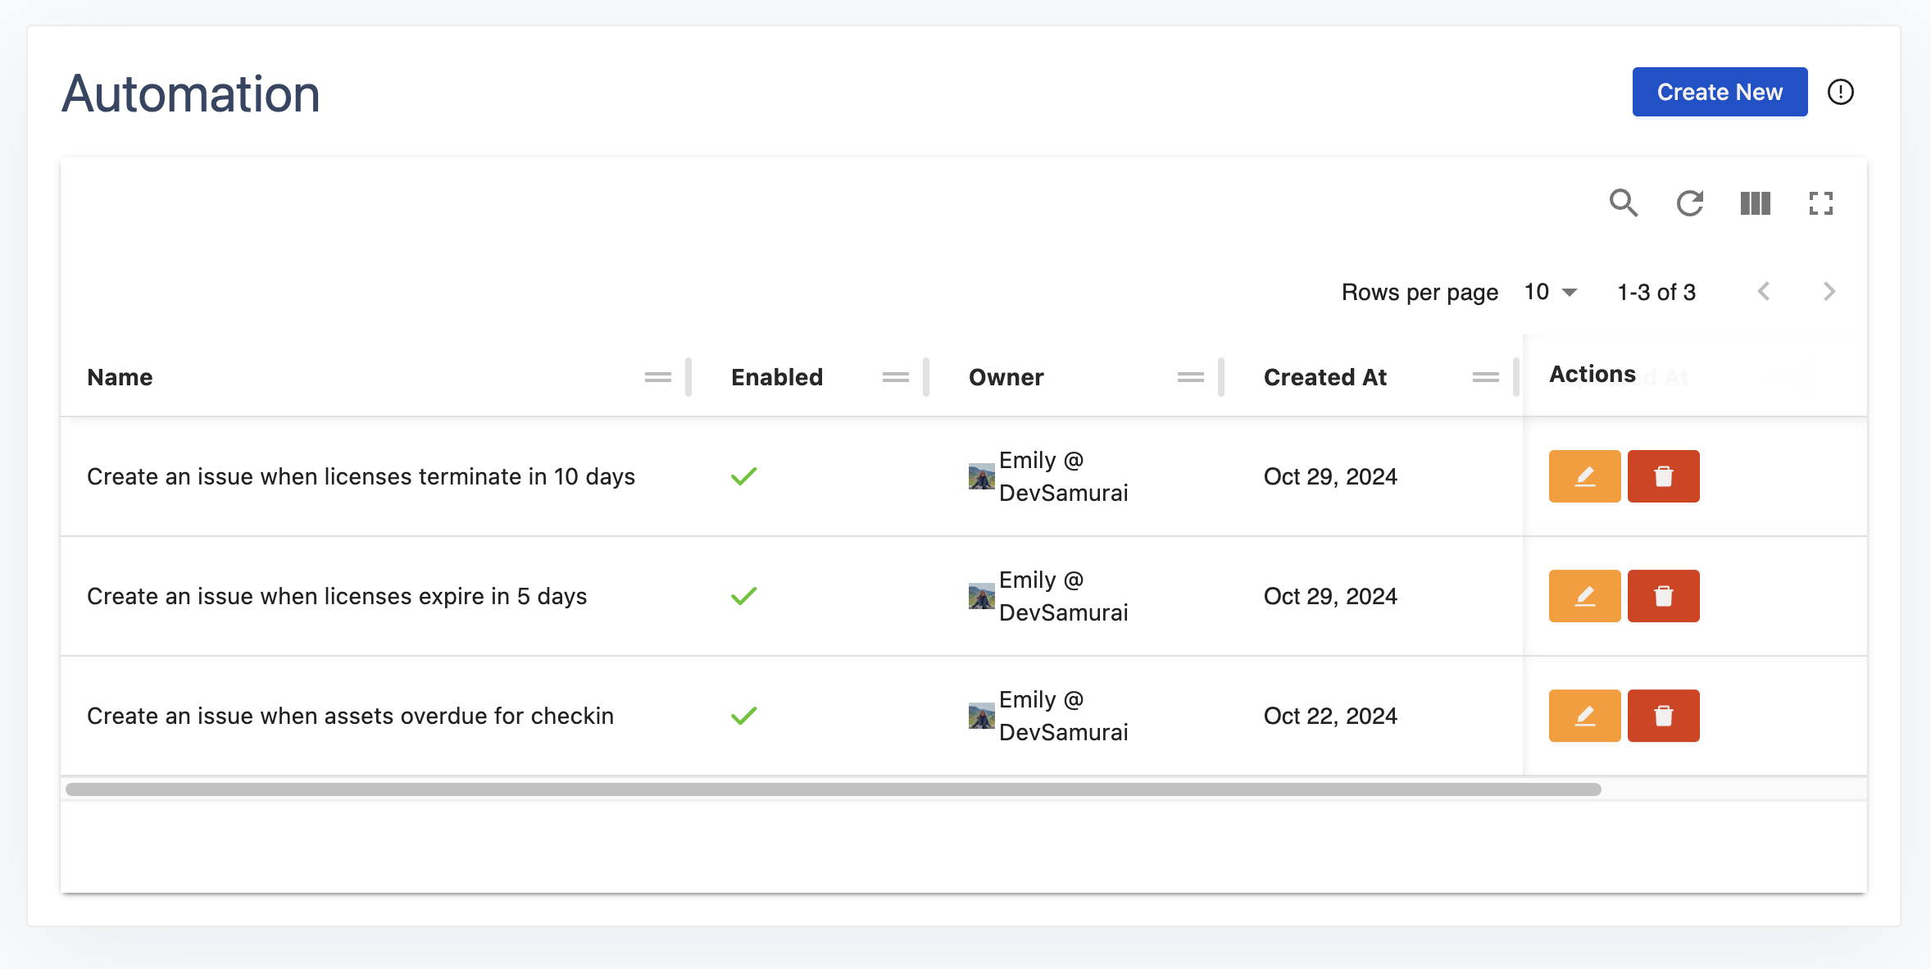Image resolution: width=1931 pixels, height=969 pixels.
Task: Open the rows per page dropdown
Action: [x=1550, y=292]
